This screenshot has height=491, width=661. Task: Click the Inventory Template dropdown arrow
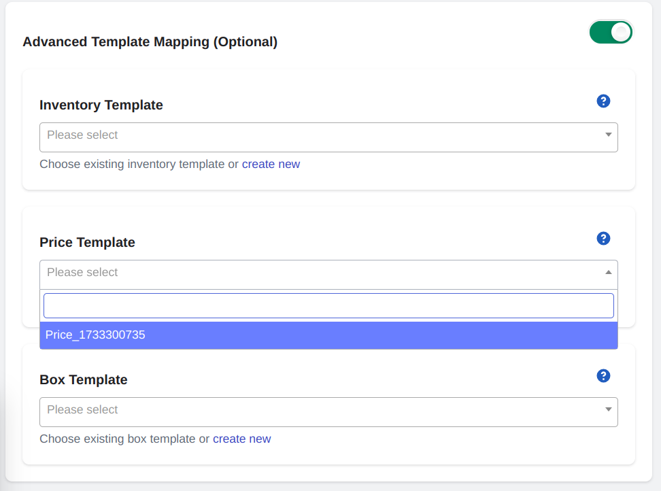(x=609, y=135)
